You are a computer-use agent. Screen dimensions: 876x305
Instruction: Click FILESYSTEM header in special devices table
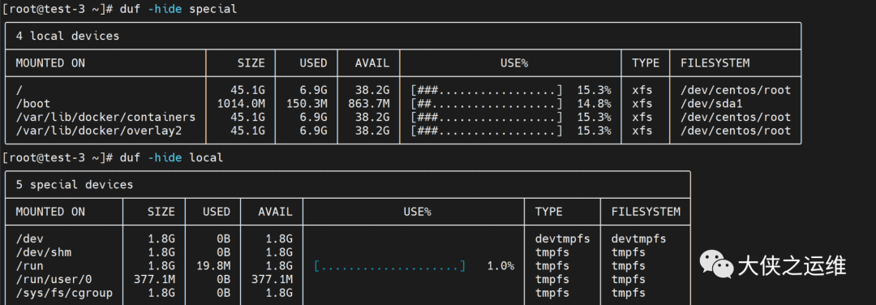click(x=646, y=212)
